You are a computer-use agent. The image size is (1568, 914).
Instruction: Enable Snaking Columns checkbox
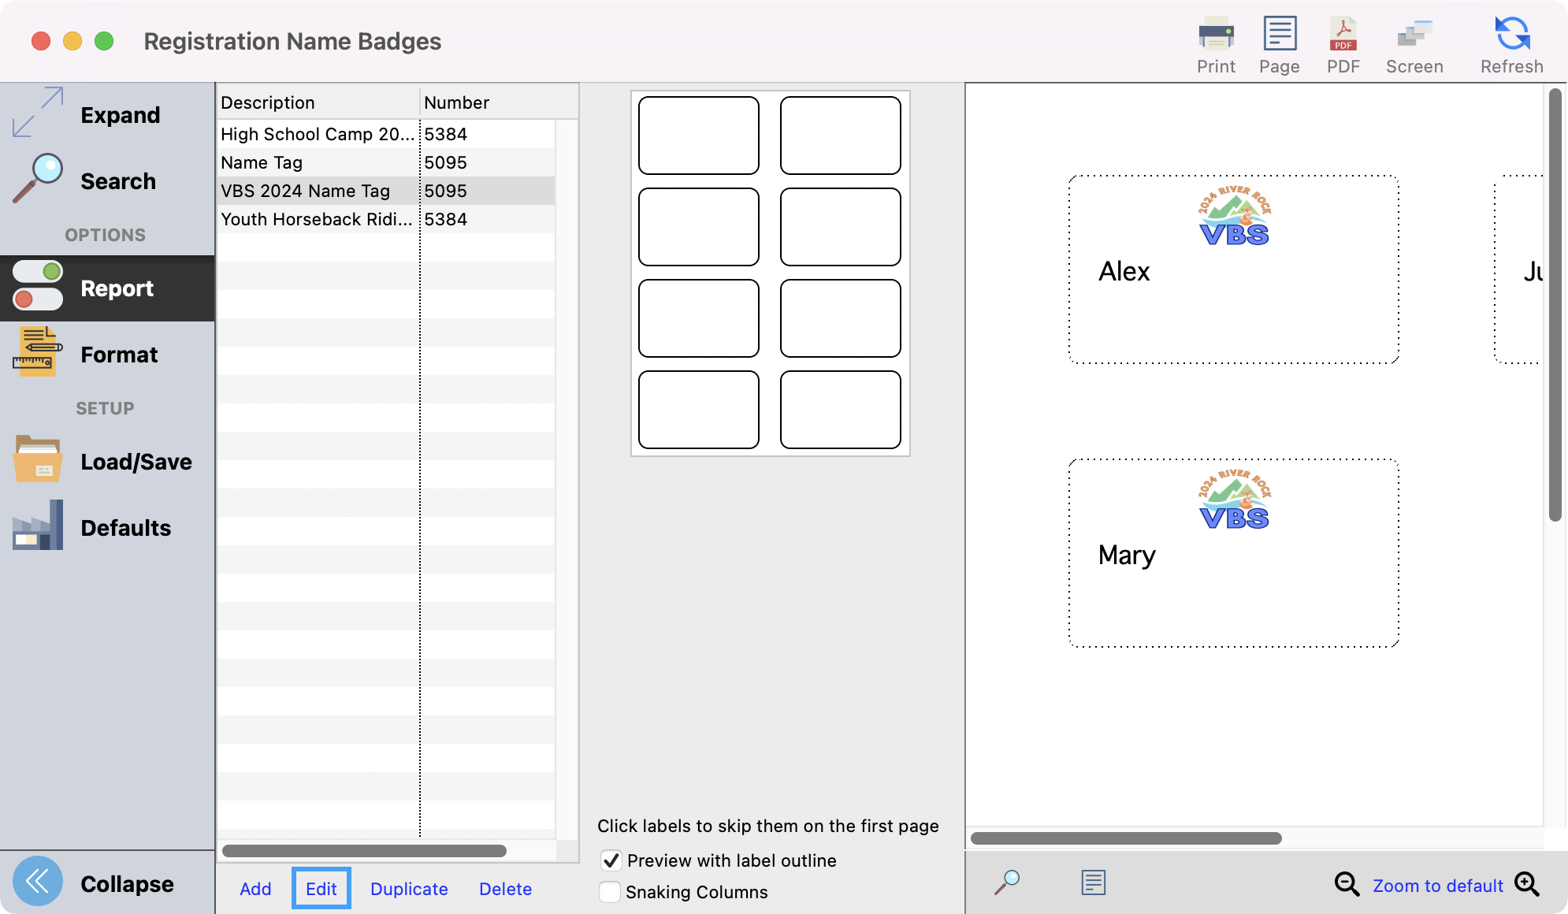point(610,892)
